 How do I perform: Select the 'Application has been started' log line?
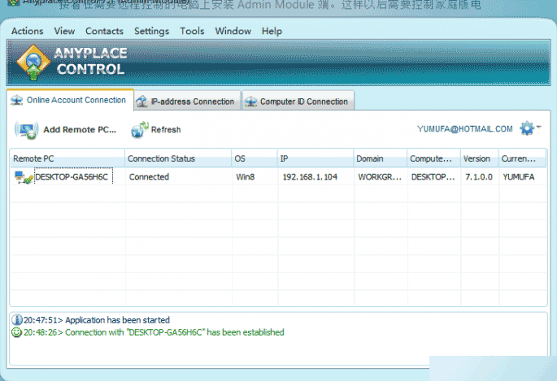tap(97, 320)
